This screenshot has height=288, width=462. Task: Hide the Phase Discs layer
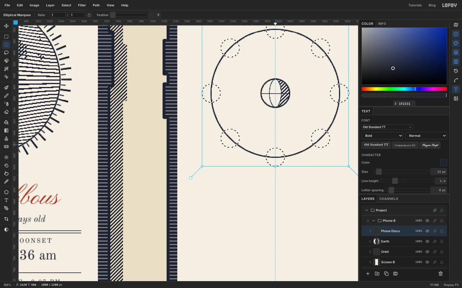pyautogui.click(x=427, y=231)
